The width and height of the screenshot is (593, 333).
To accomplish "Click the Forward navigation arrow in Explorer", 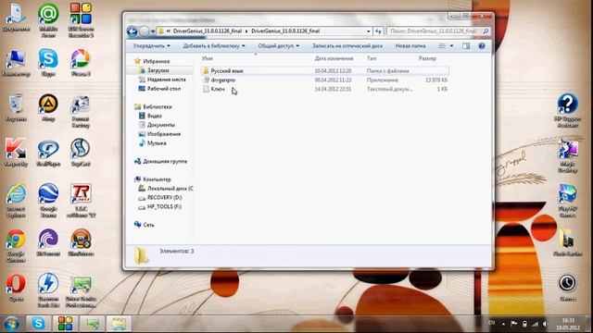I will coord(145,31).
